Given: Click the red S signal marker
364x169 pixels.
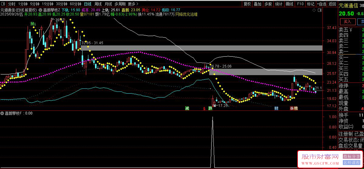Looking at the screenshot, I should point(204,108).
